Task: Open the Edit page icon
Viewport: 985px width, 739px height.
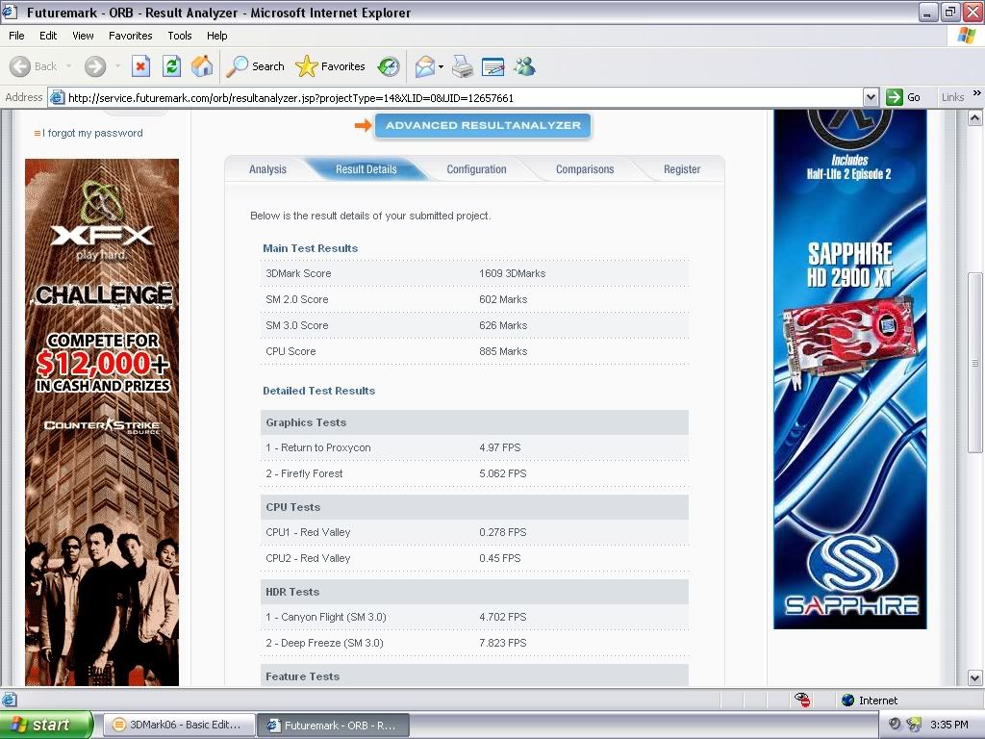Action: 492,66
